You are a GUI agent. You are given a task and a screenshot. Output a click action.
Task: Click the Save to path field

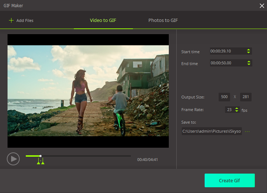click(x=211, y=131)
